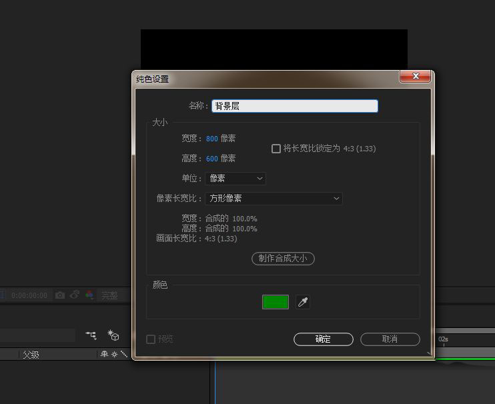Click the timeline search field
495x404 pixels.
37,335
